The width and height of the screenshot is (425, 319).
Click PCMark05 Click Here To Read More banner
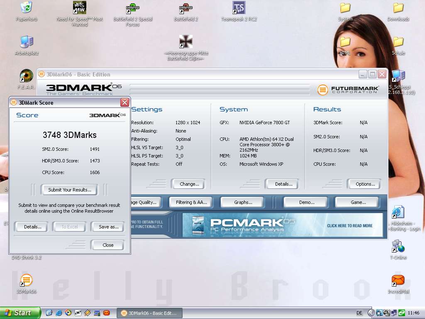click(x=282, y=225)
